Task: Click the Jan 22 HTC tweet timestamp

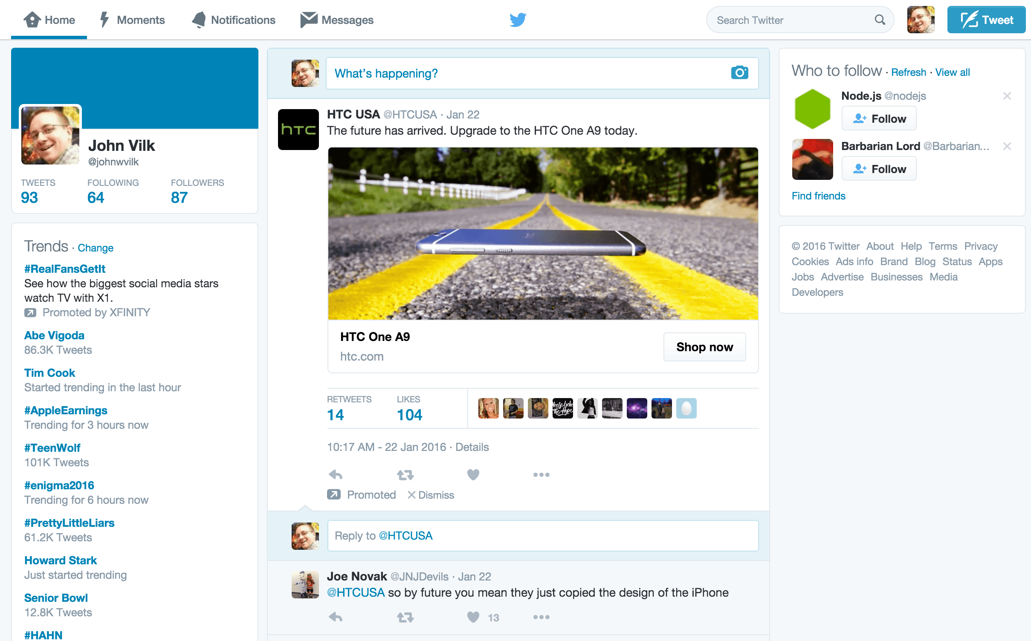Action: tap(463, 114)
